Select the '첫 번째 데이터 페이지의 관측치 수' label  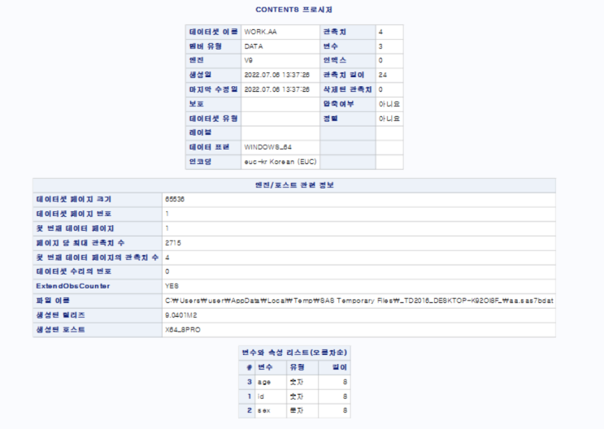[97, 258]
